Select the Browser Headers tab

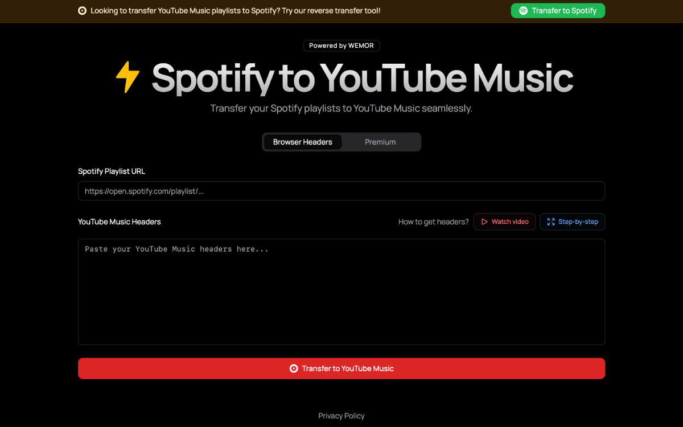click(x=302, y=142)
